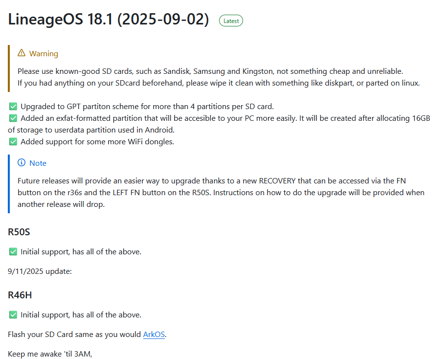The width and height of the screenshot is (445, 359).
Task: Click the LineageOS 18.1 release title
Action: 109,19
